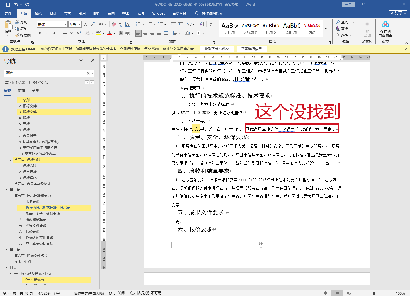Collapse the 第三章 评标办法 tree node
Image resolution: width=410 pixels, height=296 pixels.
tap(11, 160)
